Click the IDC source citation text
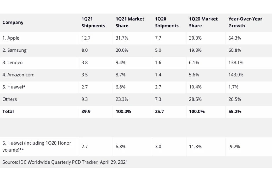Image resolution: width=272 pixels, height=181 pixels. (65, 162)
